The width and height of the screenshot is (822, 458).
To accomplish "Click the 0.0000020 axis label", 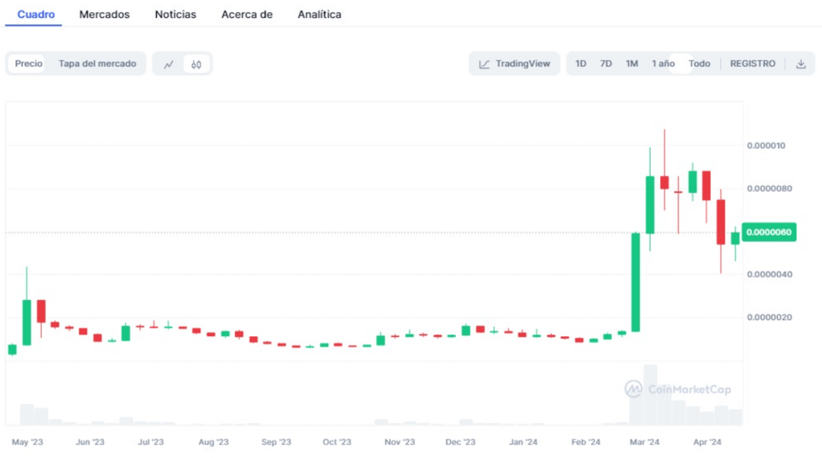I will (x=769, y=317).
